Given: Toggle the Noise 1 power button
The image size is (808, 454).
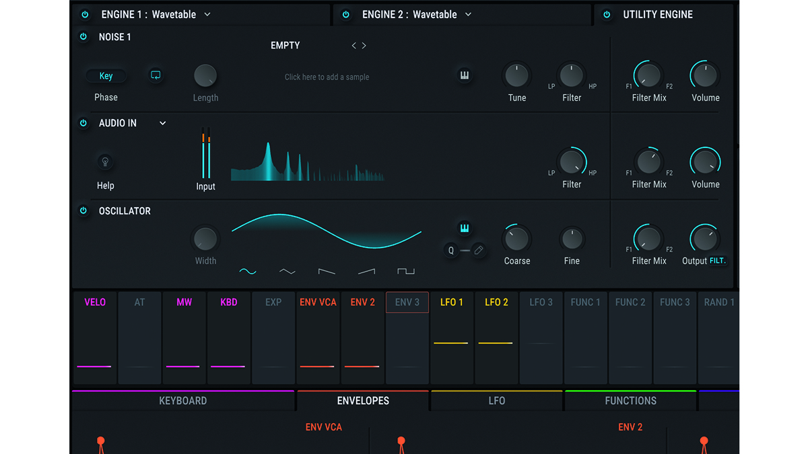Looking at the screenshot, I should tap(83, 37).
